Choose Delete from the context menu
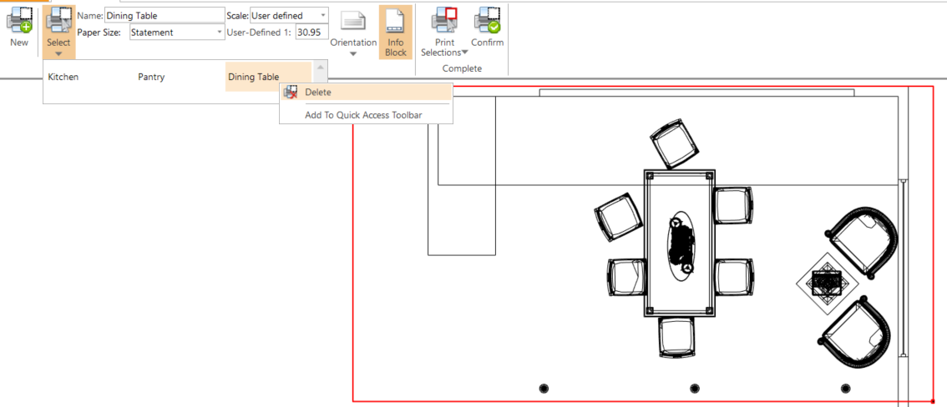947x407 pixels. [366, 93]
